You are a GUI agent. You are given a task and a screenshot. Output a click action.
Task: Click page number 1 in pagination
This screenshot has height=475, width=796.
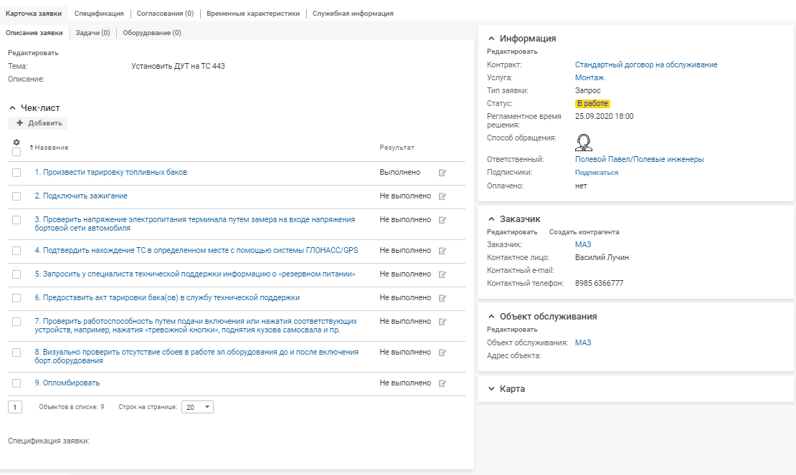[15, 407]
